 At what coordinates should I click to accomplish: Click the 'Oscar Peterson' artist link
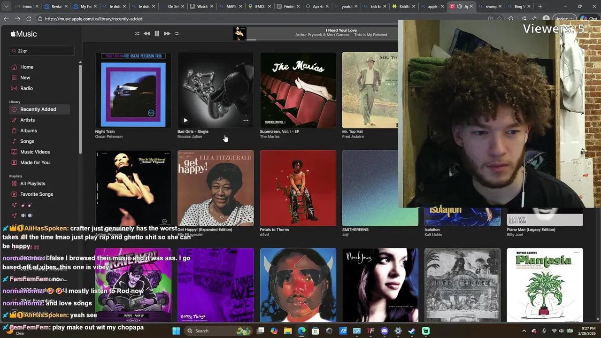[x=109, y=137]
